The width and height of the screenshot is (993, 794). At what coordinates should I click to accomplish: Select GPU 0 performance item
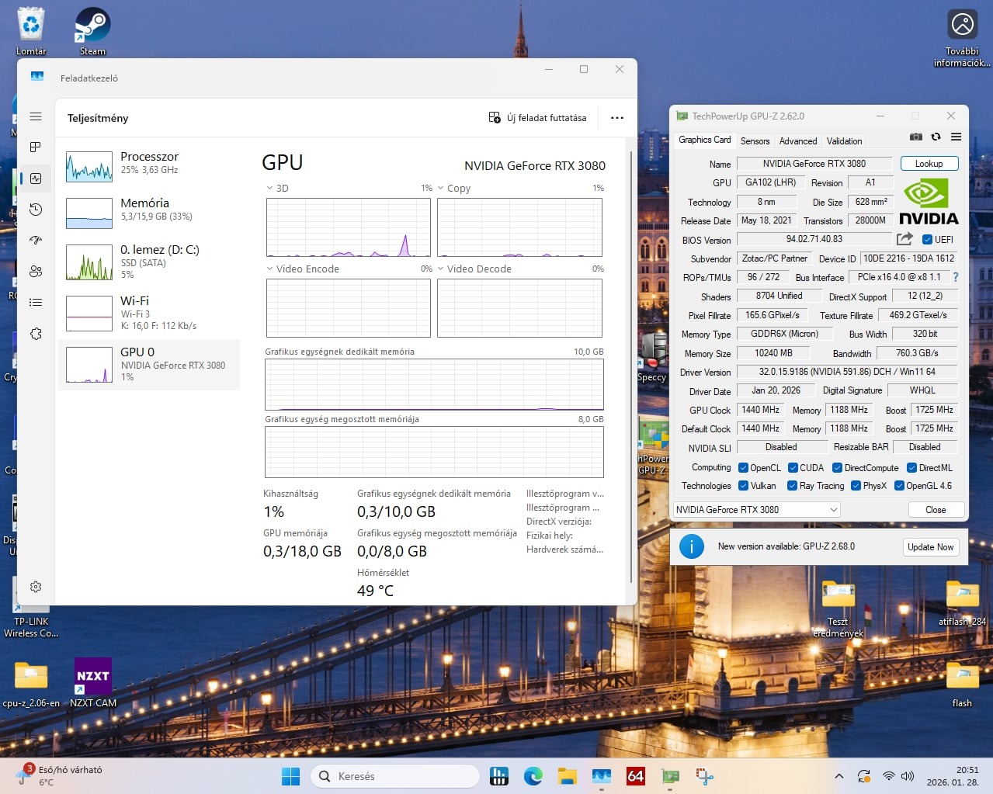point(149,364)
